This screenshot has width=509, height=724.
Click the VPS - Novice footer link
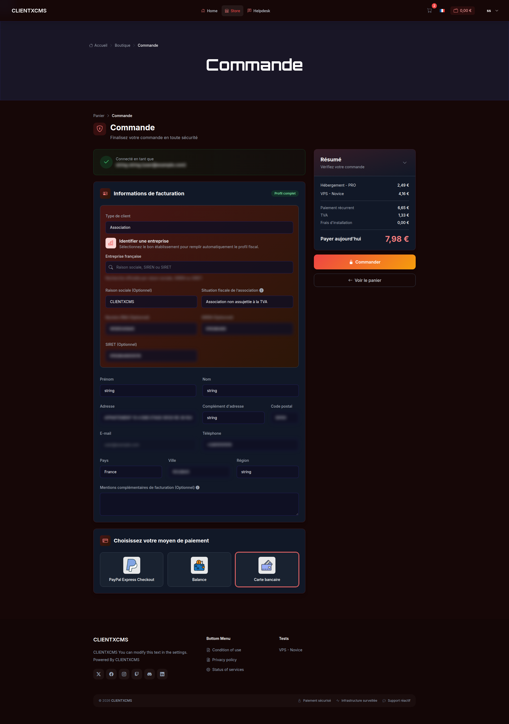point(291,650)
